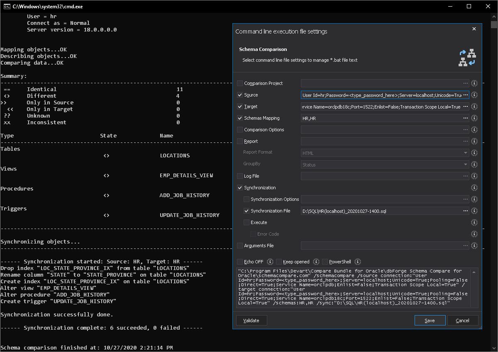
Task: Enable the Comparison Project checkbox
Action: [x=240, y=83]
